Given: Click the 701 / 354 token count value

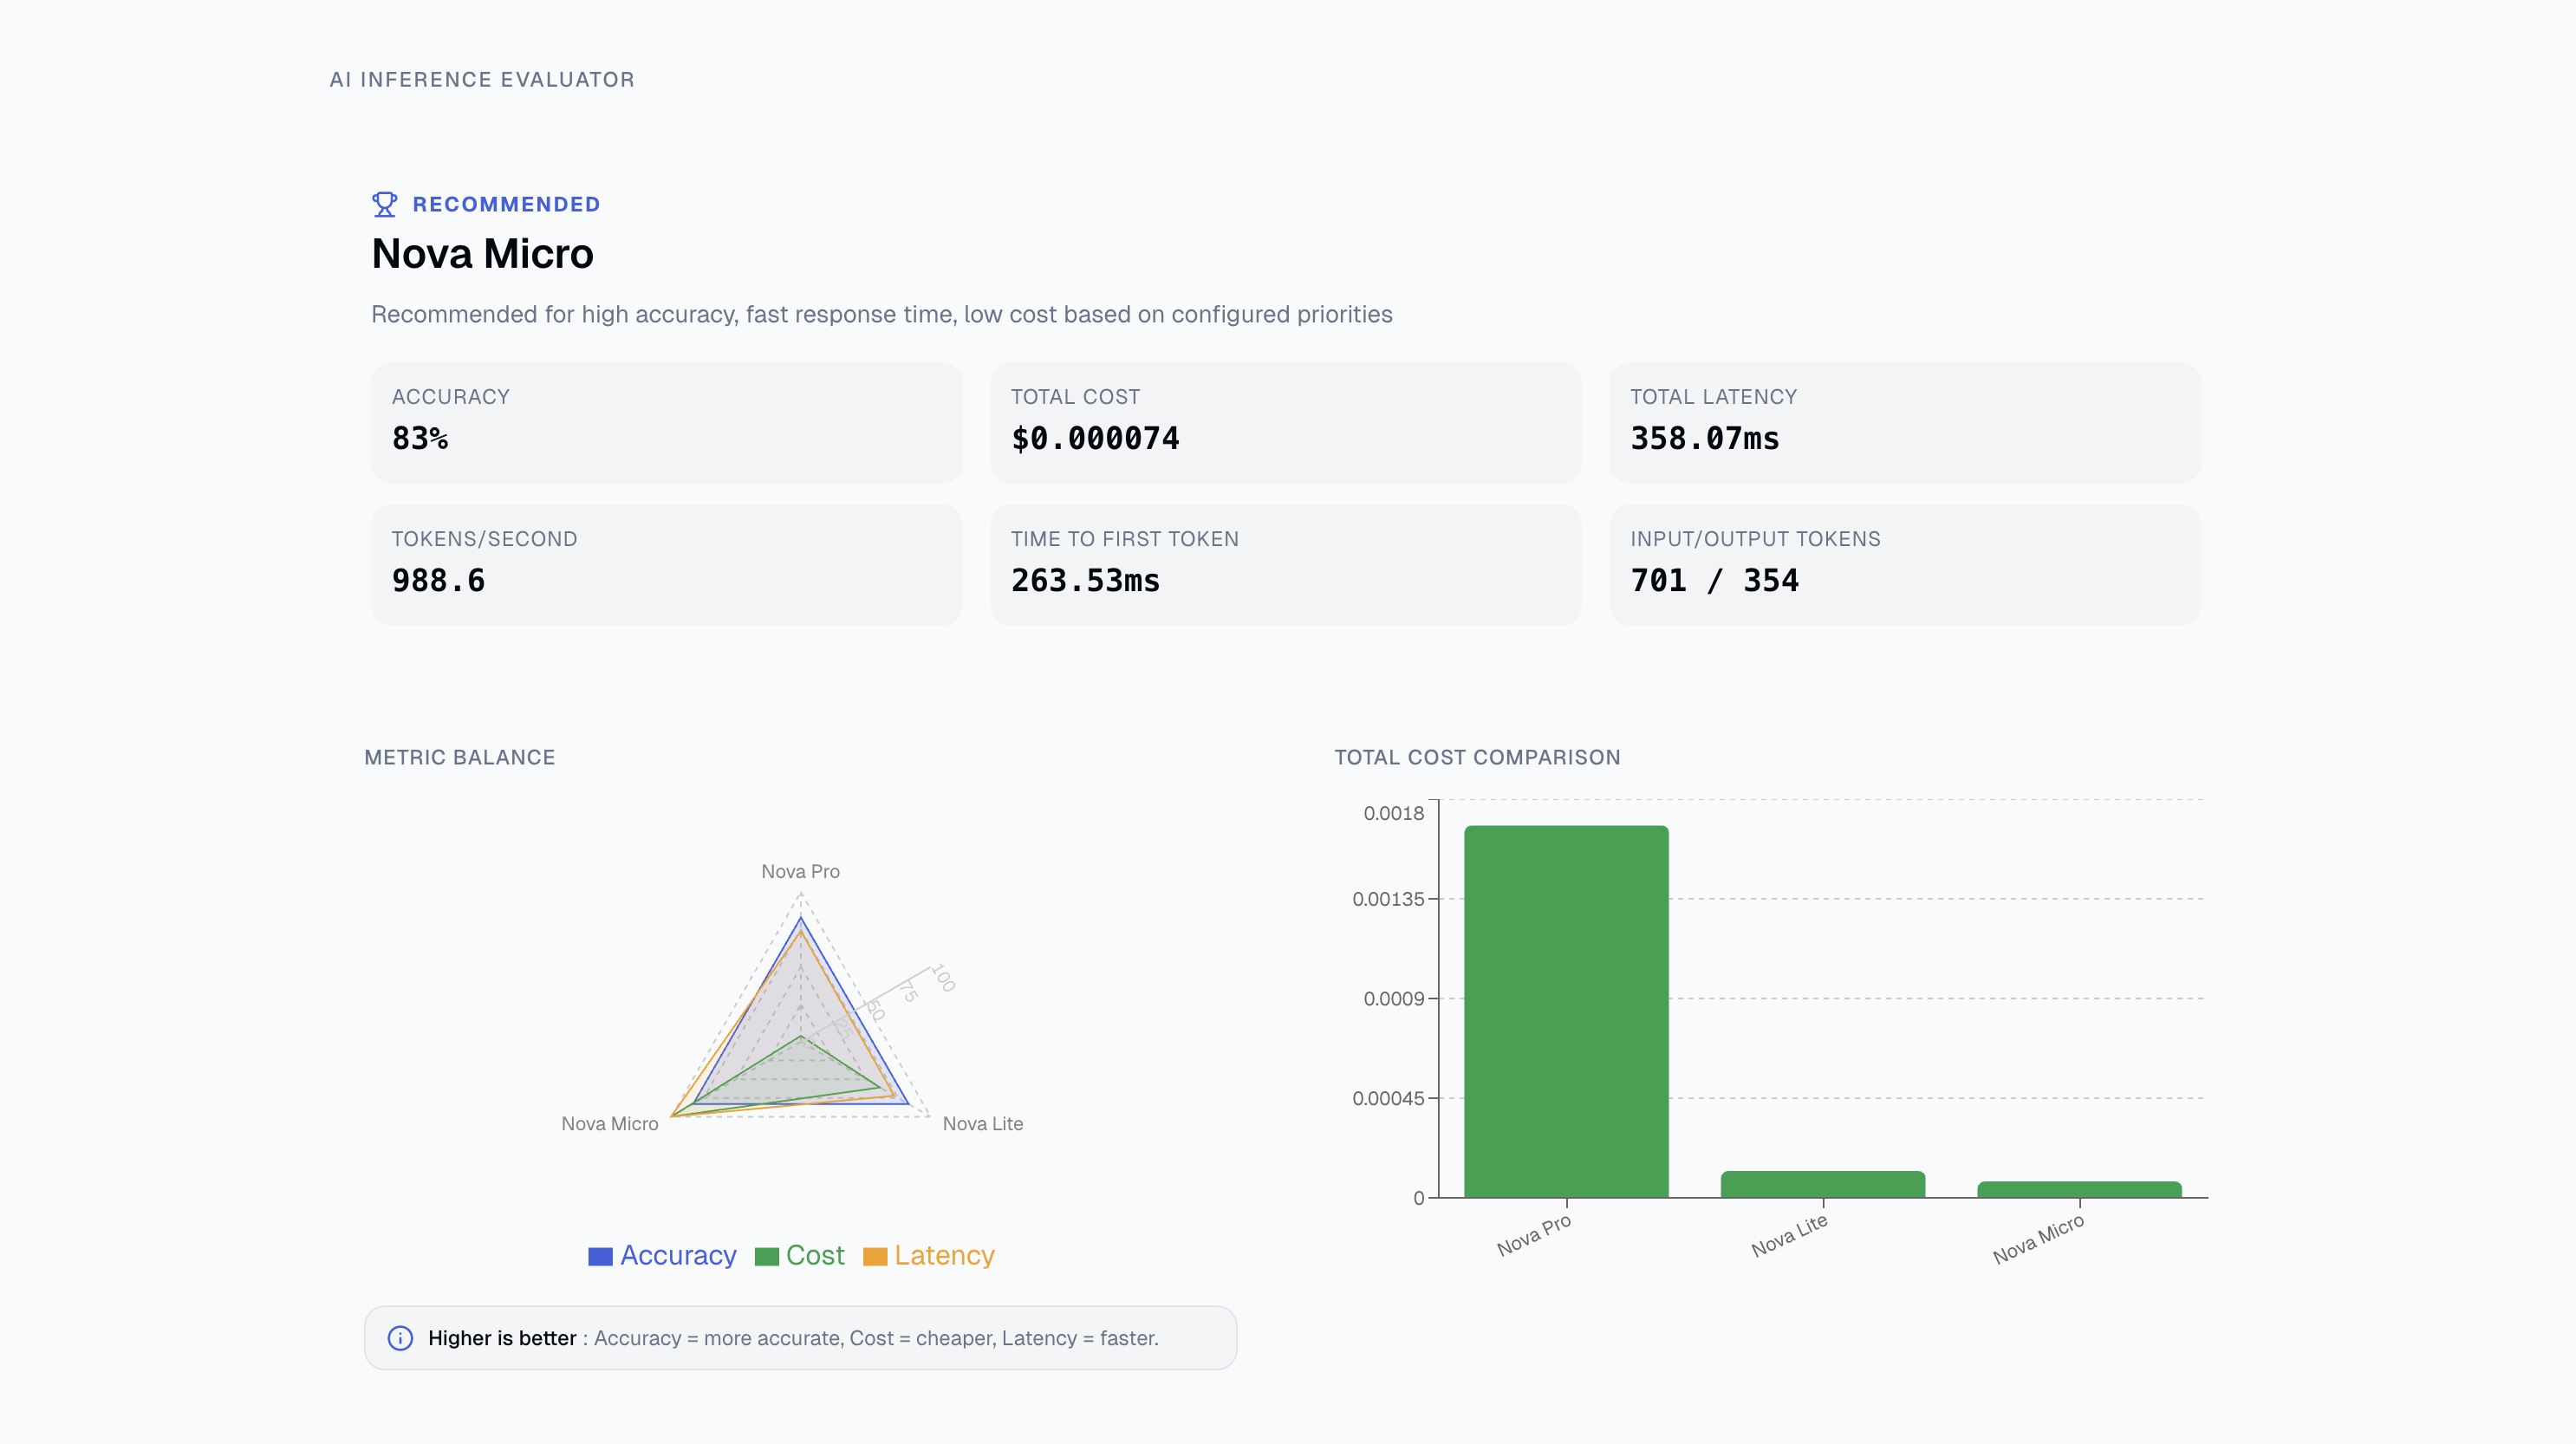Looking at the screenshot, I should click(x=1714, y=580).
